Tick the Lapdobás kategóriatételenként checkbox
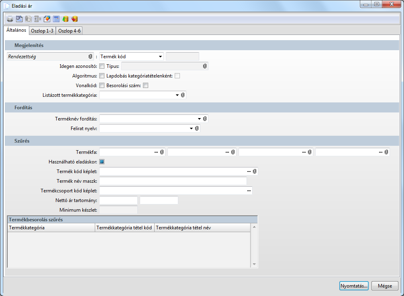Screen dimensions: 404x296 [177, 76]
